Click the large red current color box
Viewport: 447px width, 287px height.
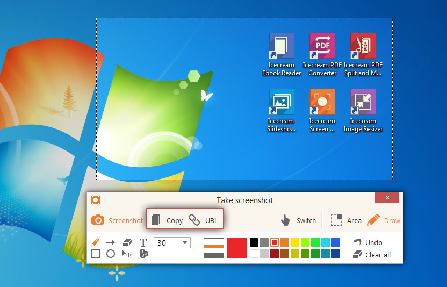[x=237, y=248]
